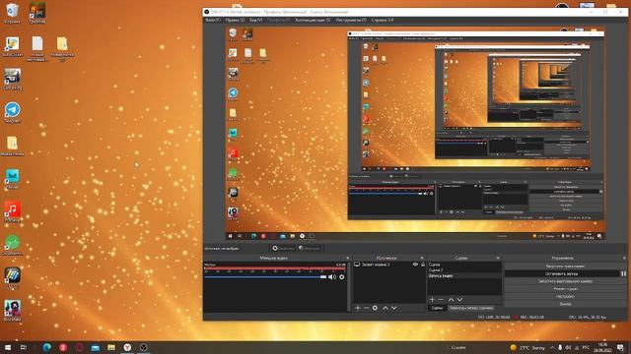The image size is (631, 354).
Task: Adjust the blue audio mixer volume slider
Action: click(265, 277)
